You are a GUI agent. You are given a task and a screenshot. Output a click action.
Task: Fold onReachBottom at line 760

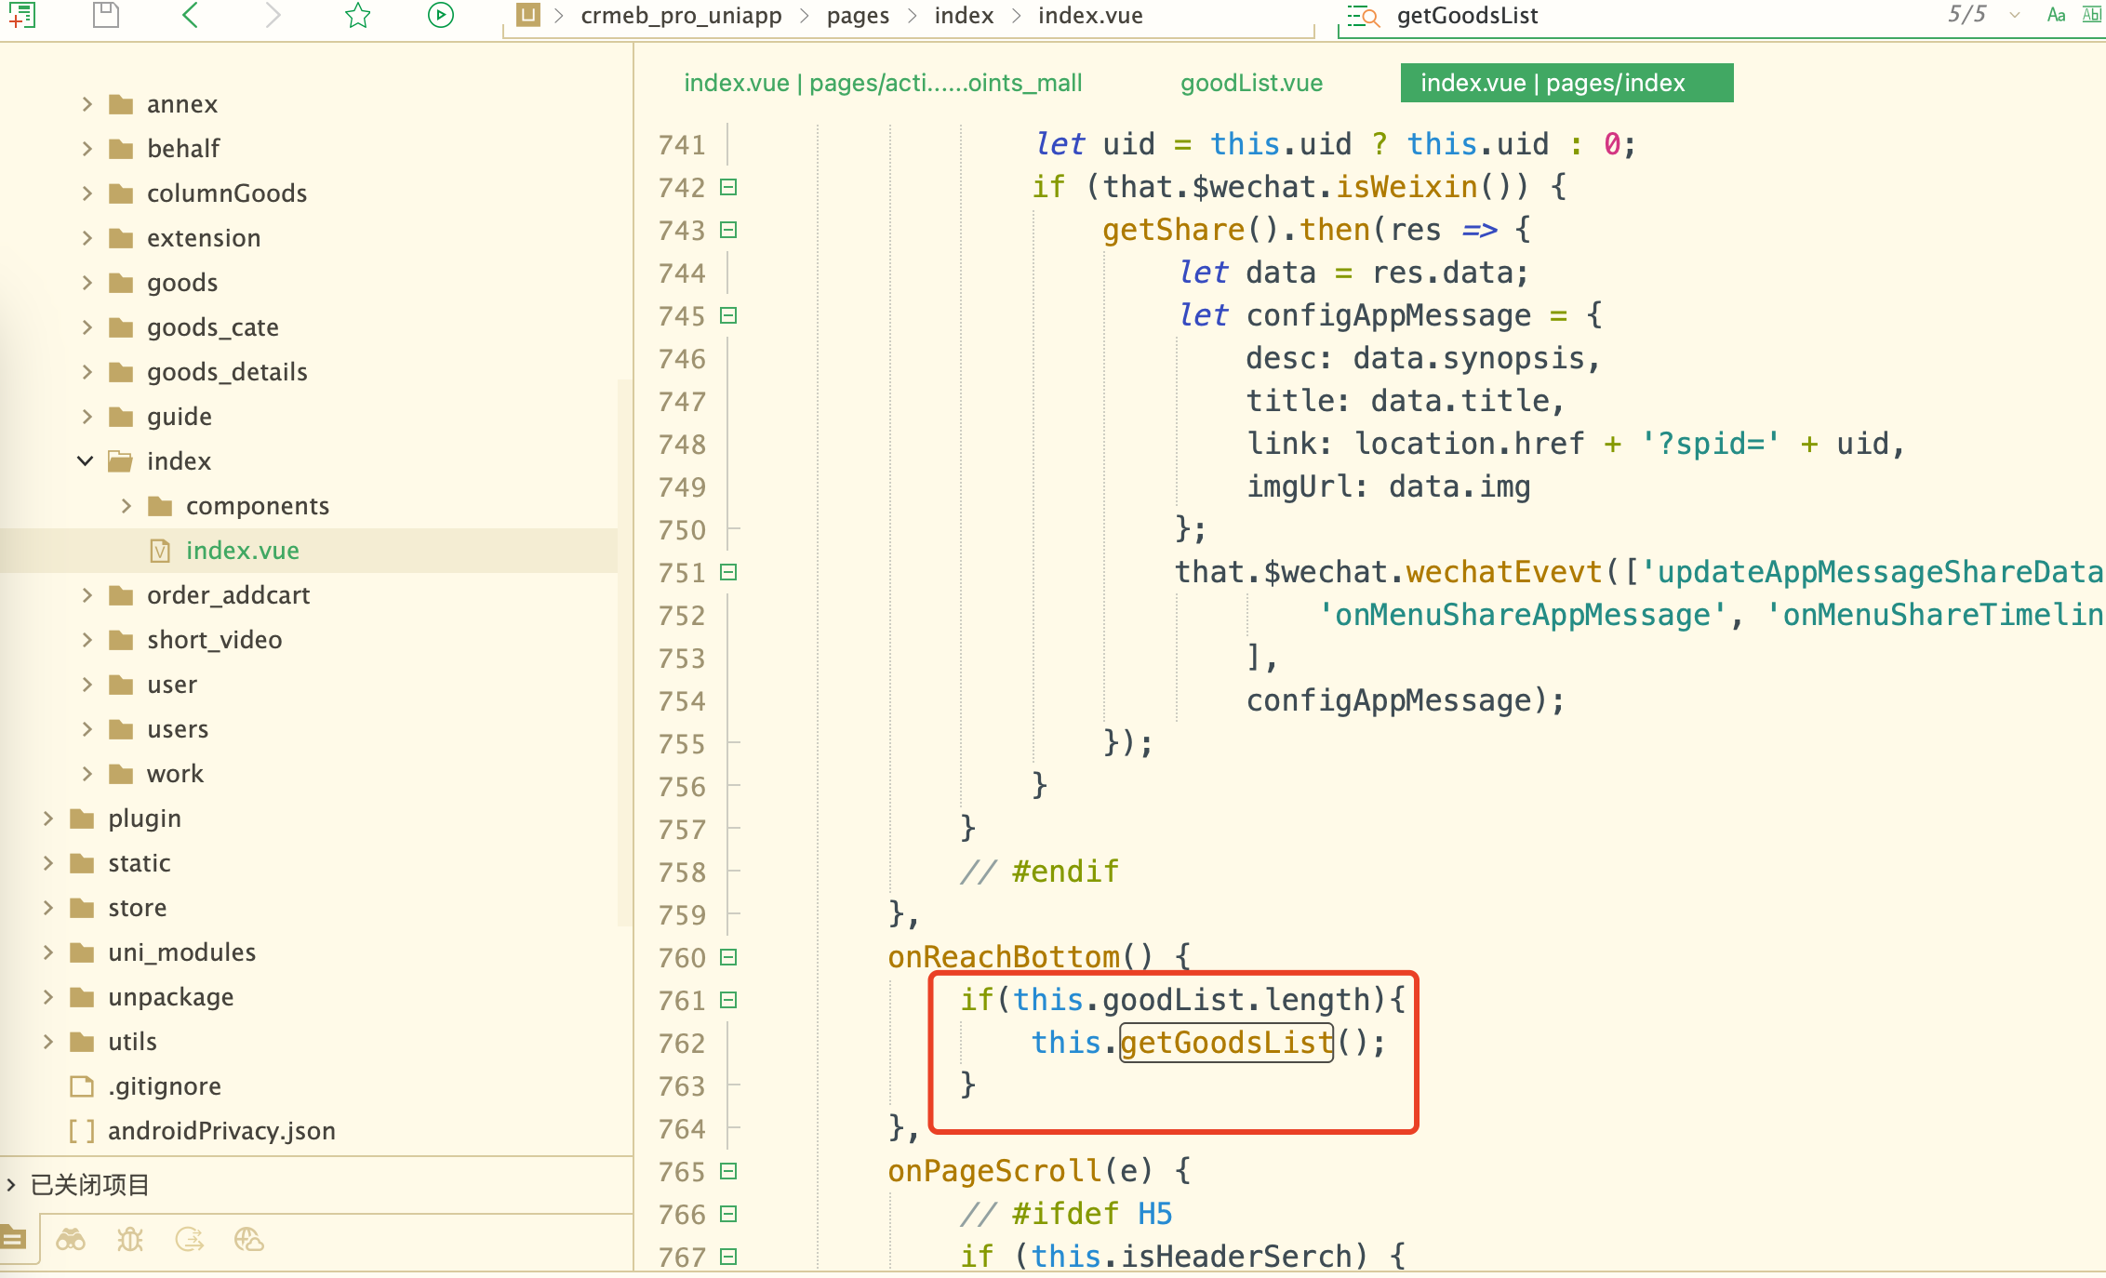coord(729,957)
